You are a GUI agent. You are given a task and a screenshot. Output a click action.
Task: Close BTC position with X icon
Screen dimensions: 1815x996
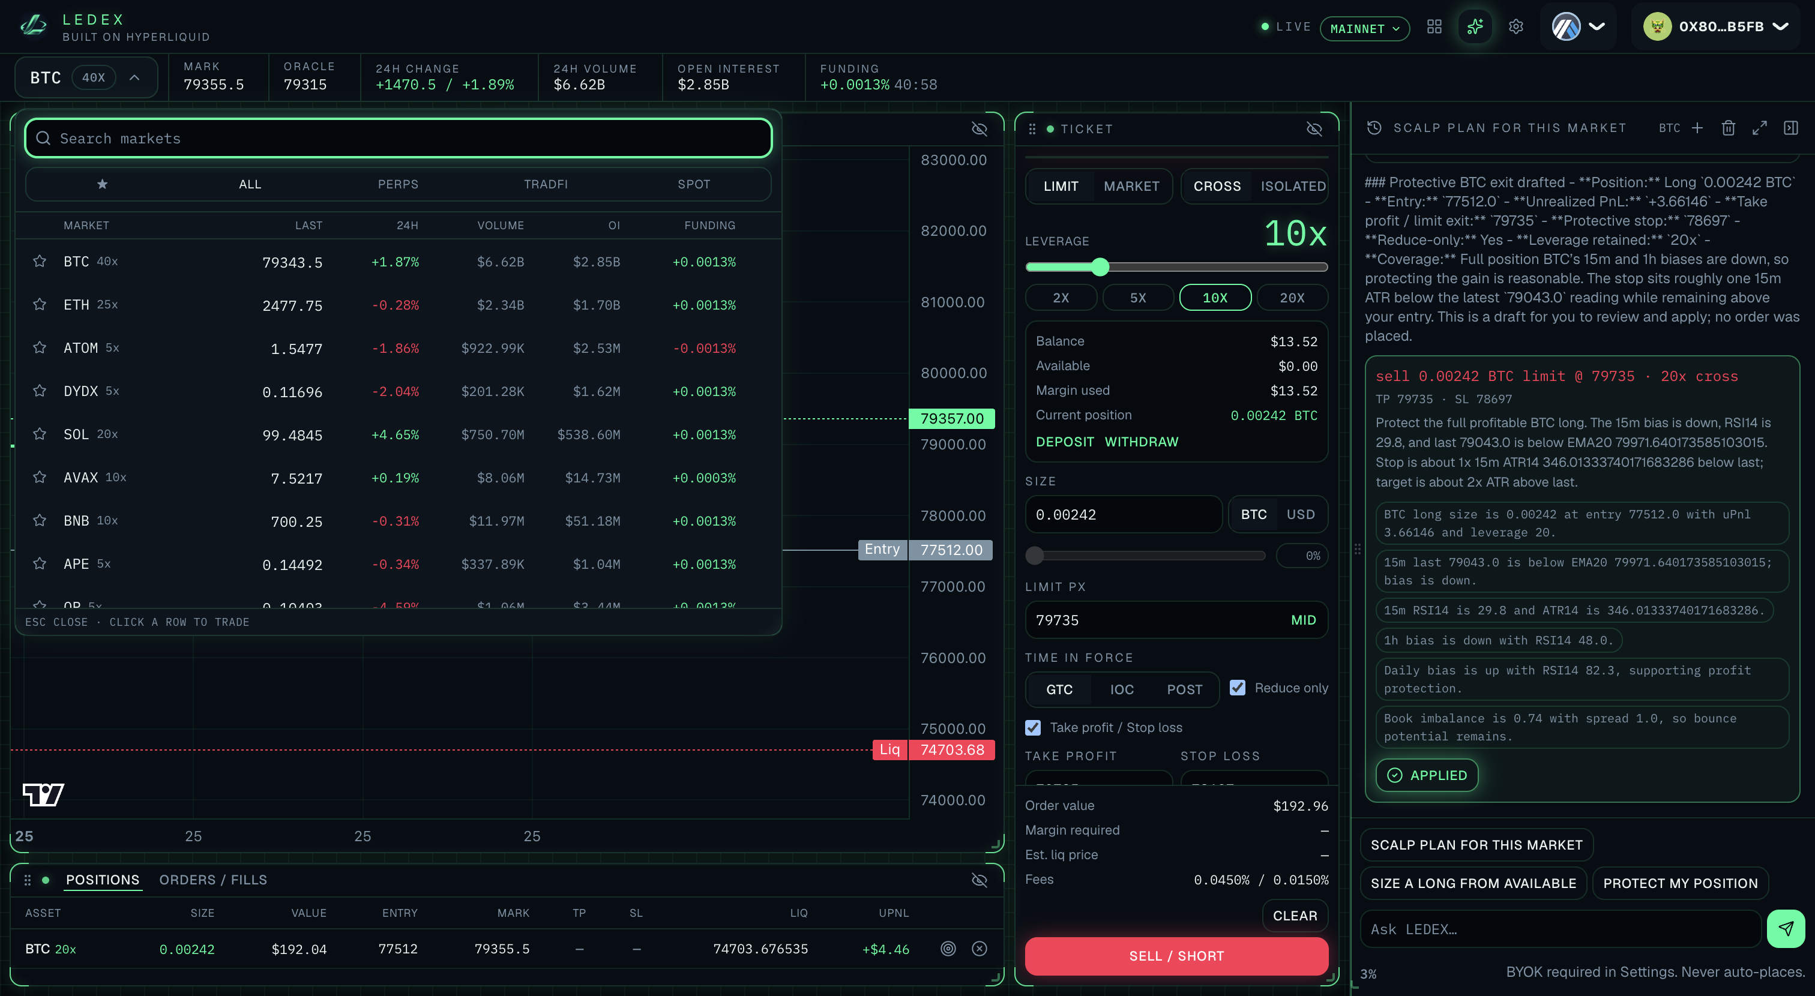pyautogui.click(x=980, y=948)
